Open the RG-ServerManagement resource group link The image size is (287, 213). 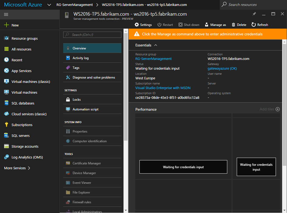pyautogui.click(x=153, y=59)
